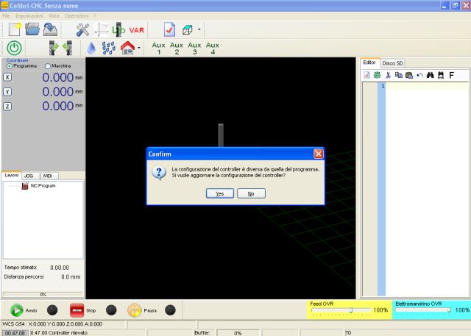Toggle the Aux 1 output
Viewport: 471px width, 336px height.
pos(158,48)
